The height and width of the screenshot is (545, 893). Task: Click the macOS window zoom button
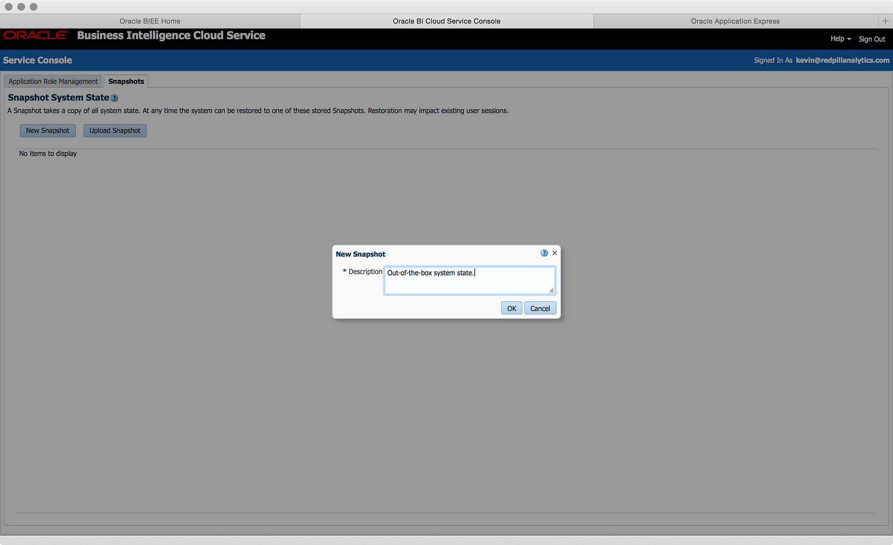[x=33, y=7]
